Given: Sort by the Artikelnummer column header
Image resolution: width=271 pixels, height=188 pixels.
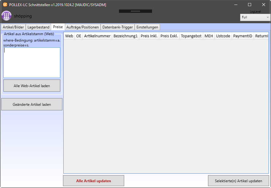Looking at the screenshot, I should point(97,36).
